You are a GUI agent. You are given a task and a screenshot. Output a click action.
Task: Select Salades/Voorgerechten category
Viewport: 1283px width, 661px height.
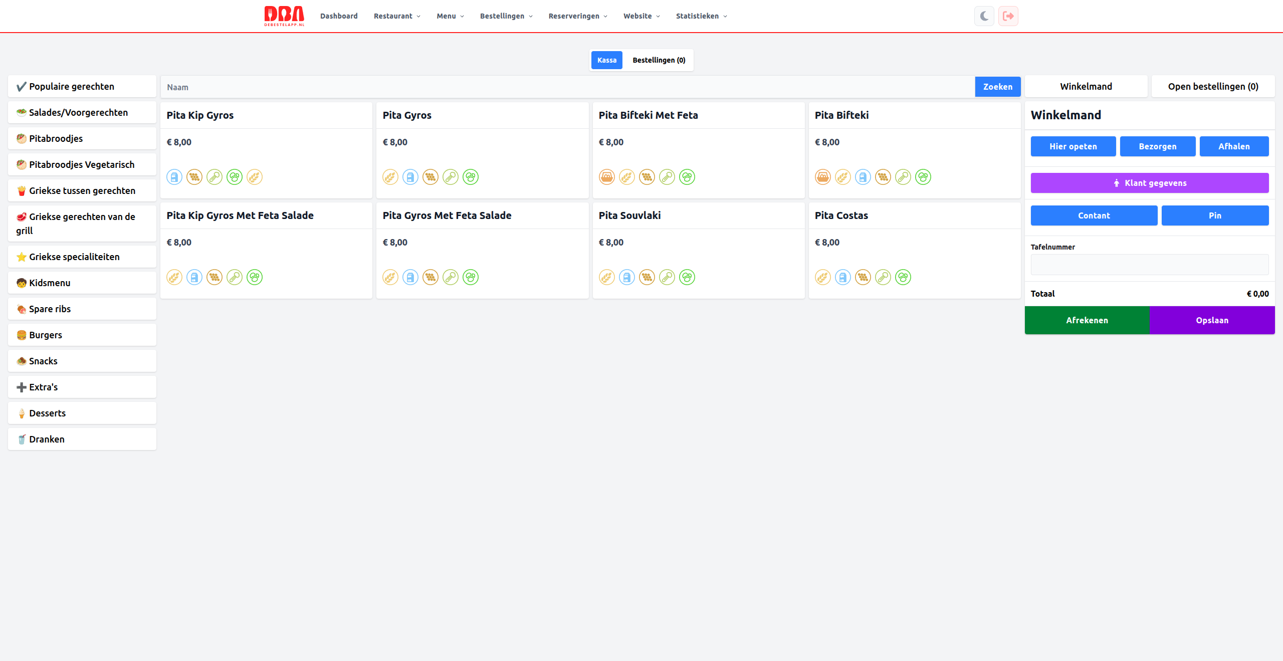coord(82,113)
